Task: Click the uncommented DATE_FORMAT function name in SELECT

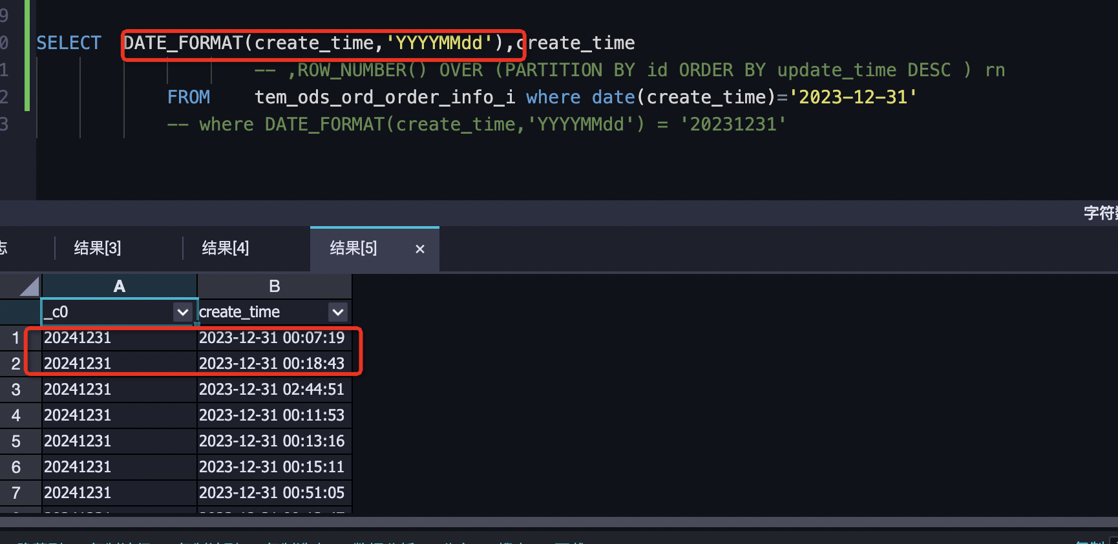Action: pyautogui.click(x=183, y=43)
